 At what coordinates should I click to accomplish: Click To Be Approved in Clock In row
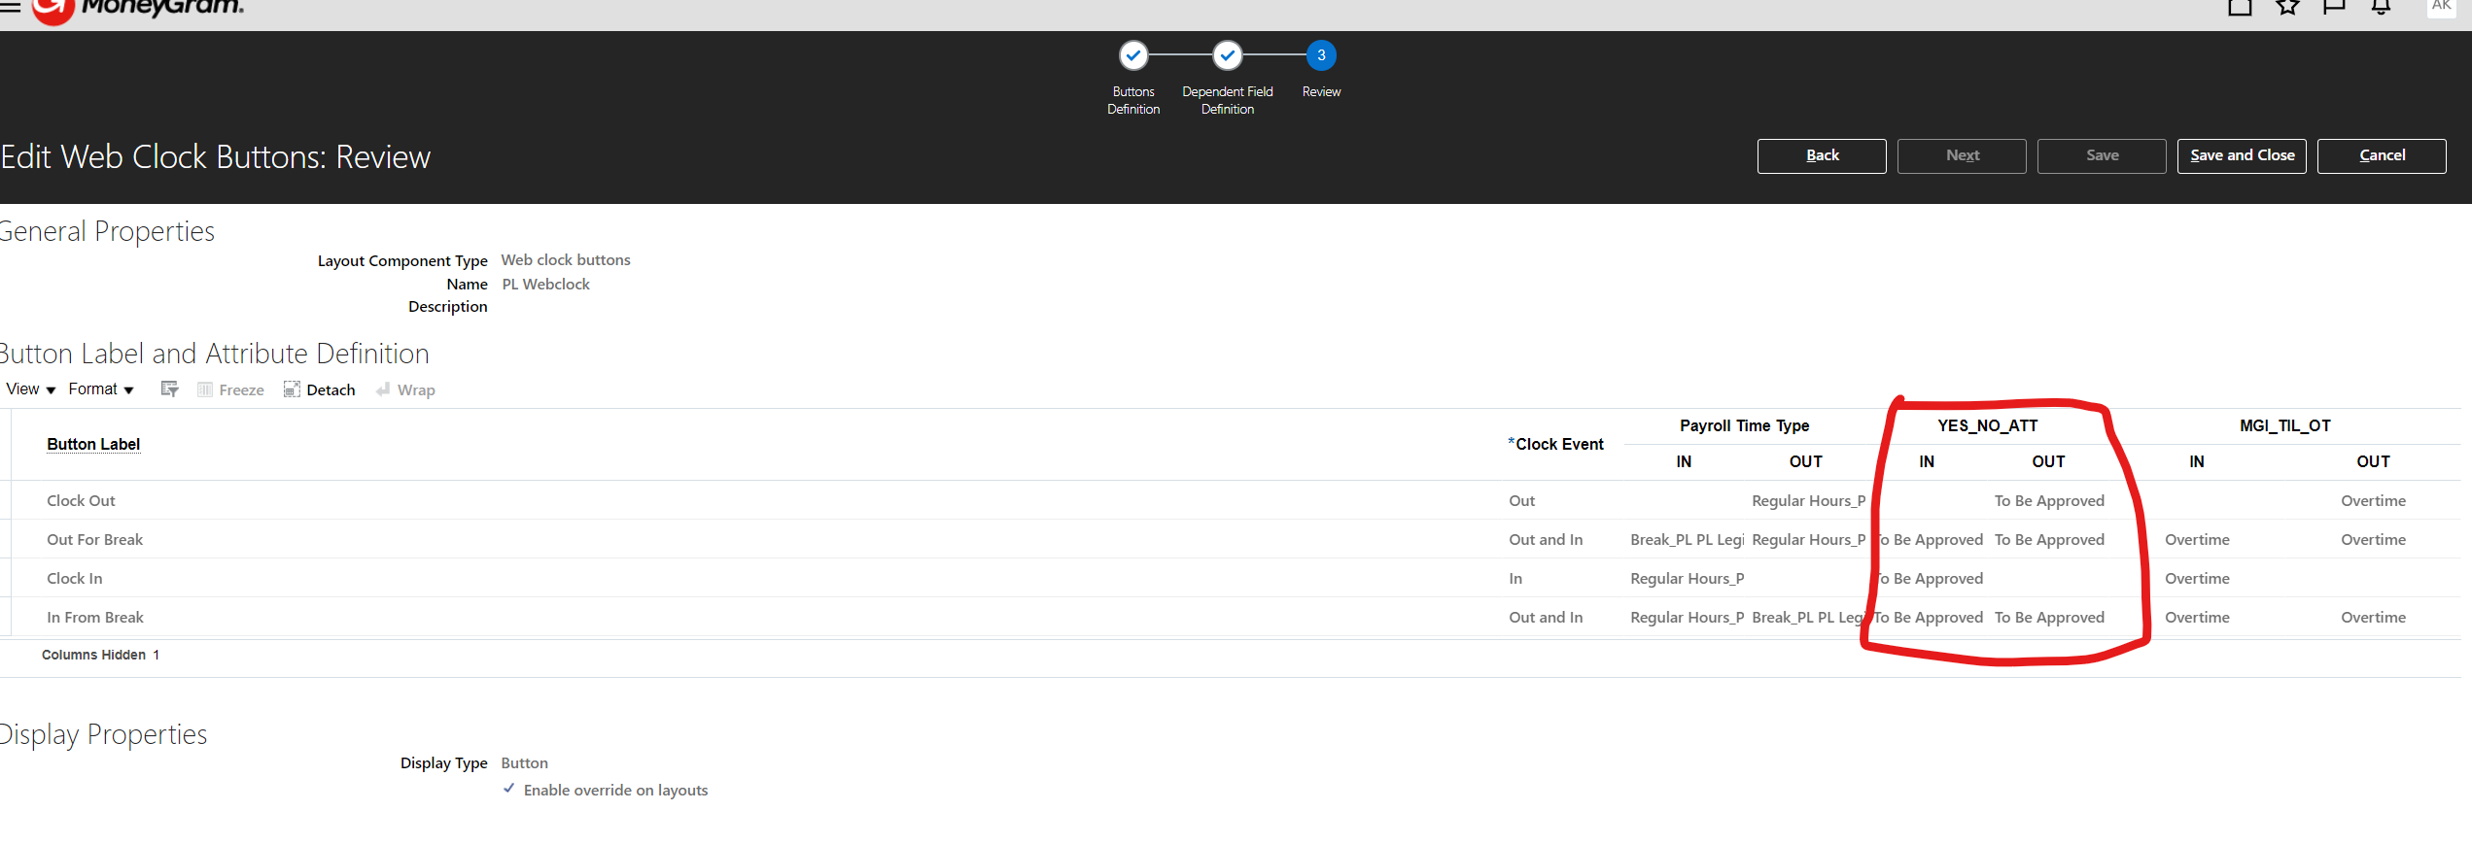pyautogui.click(x=1929, y=578)
